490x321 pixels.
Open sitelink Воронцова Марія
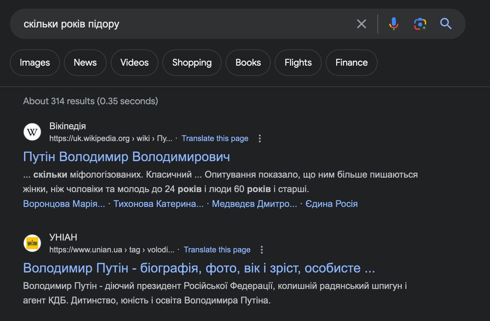tap(64, 204)
